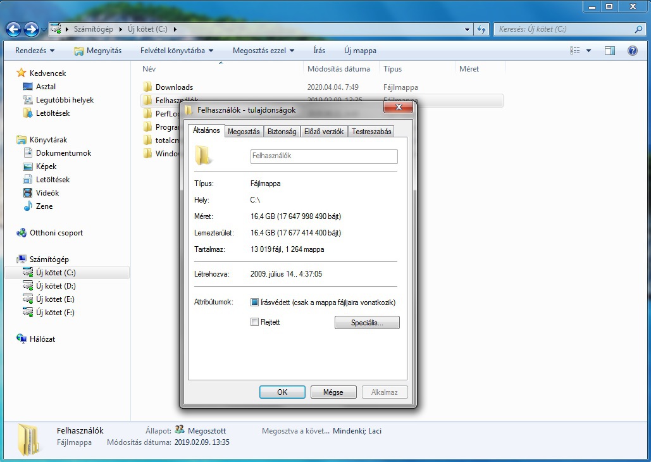
Task: Confirm with OK button
Action: coord(282,392)
